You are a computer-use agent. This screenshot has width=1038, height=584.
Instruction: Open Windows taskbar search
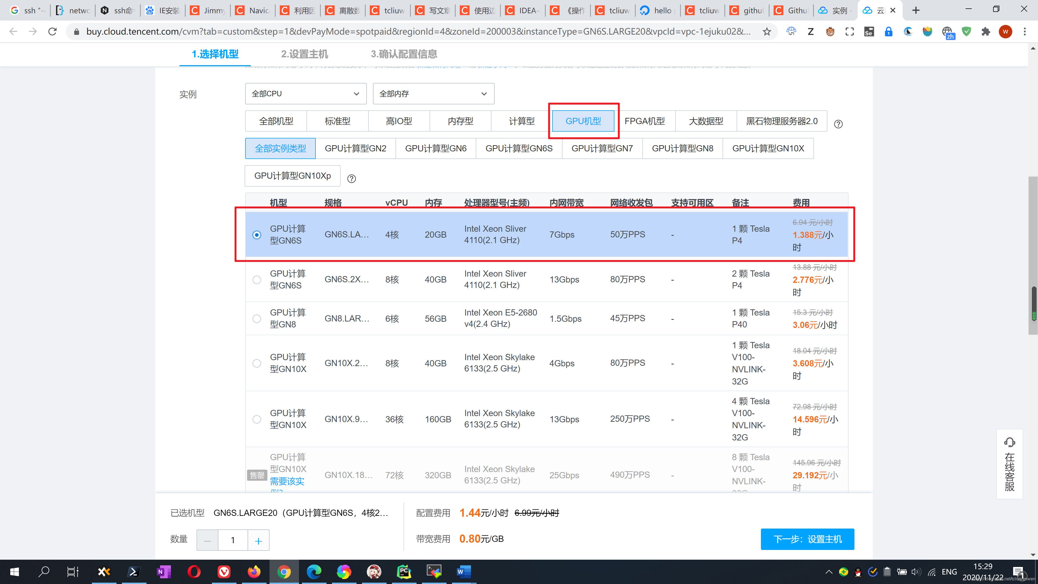click(44, 572)
